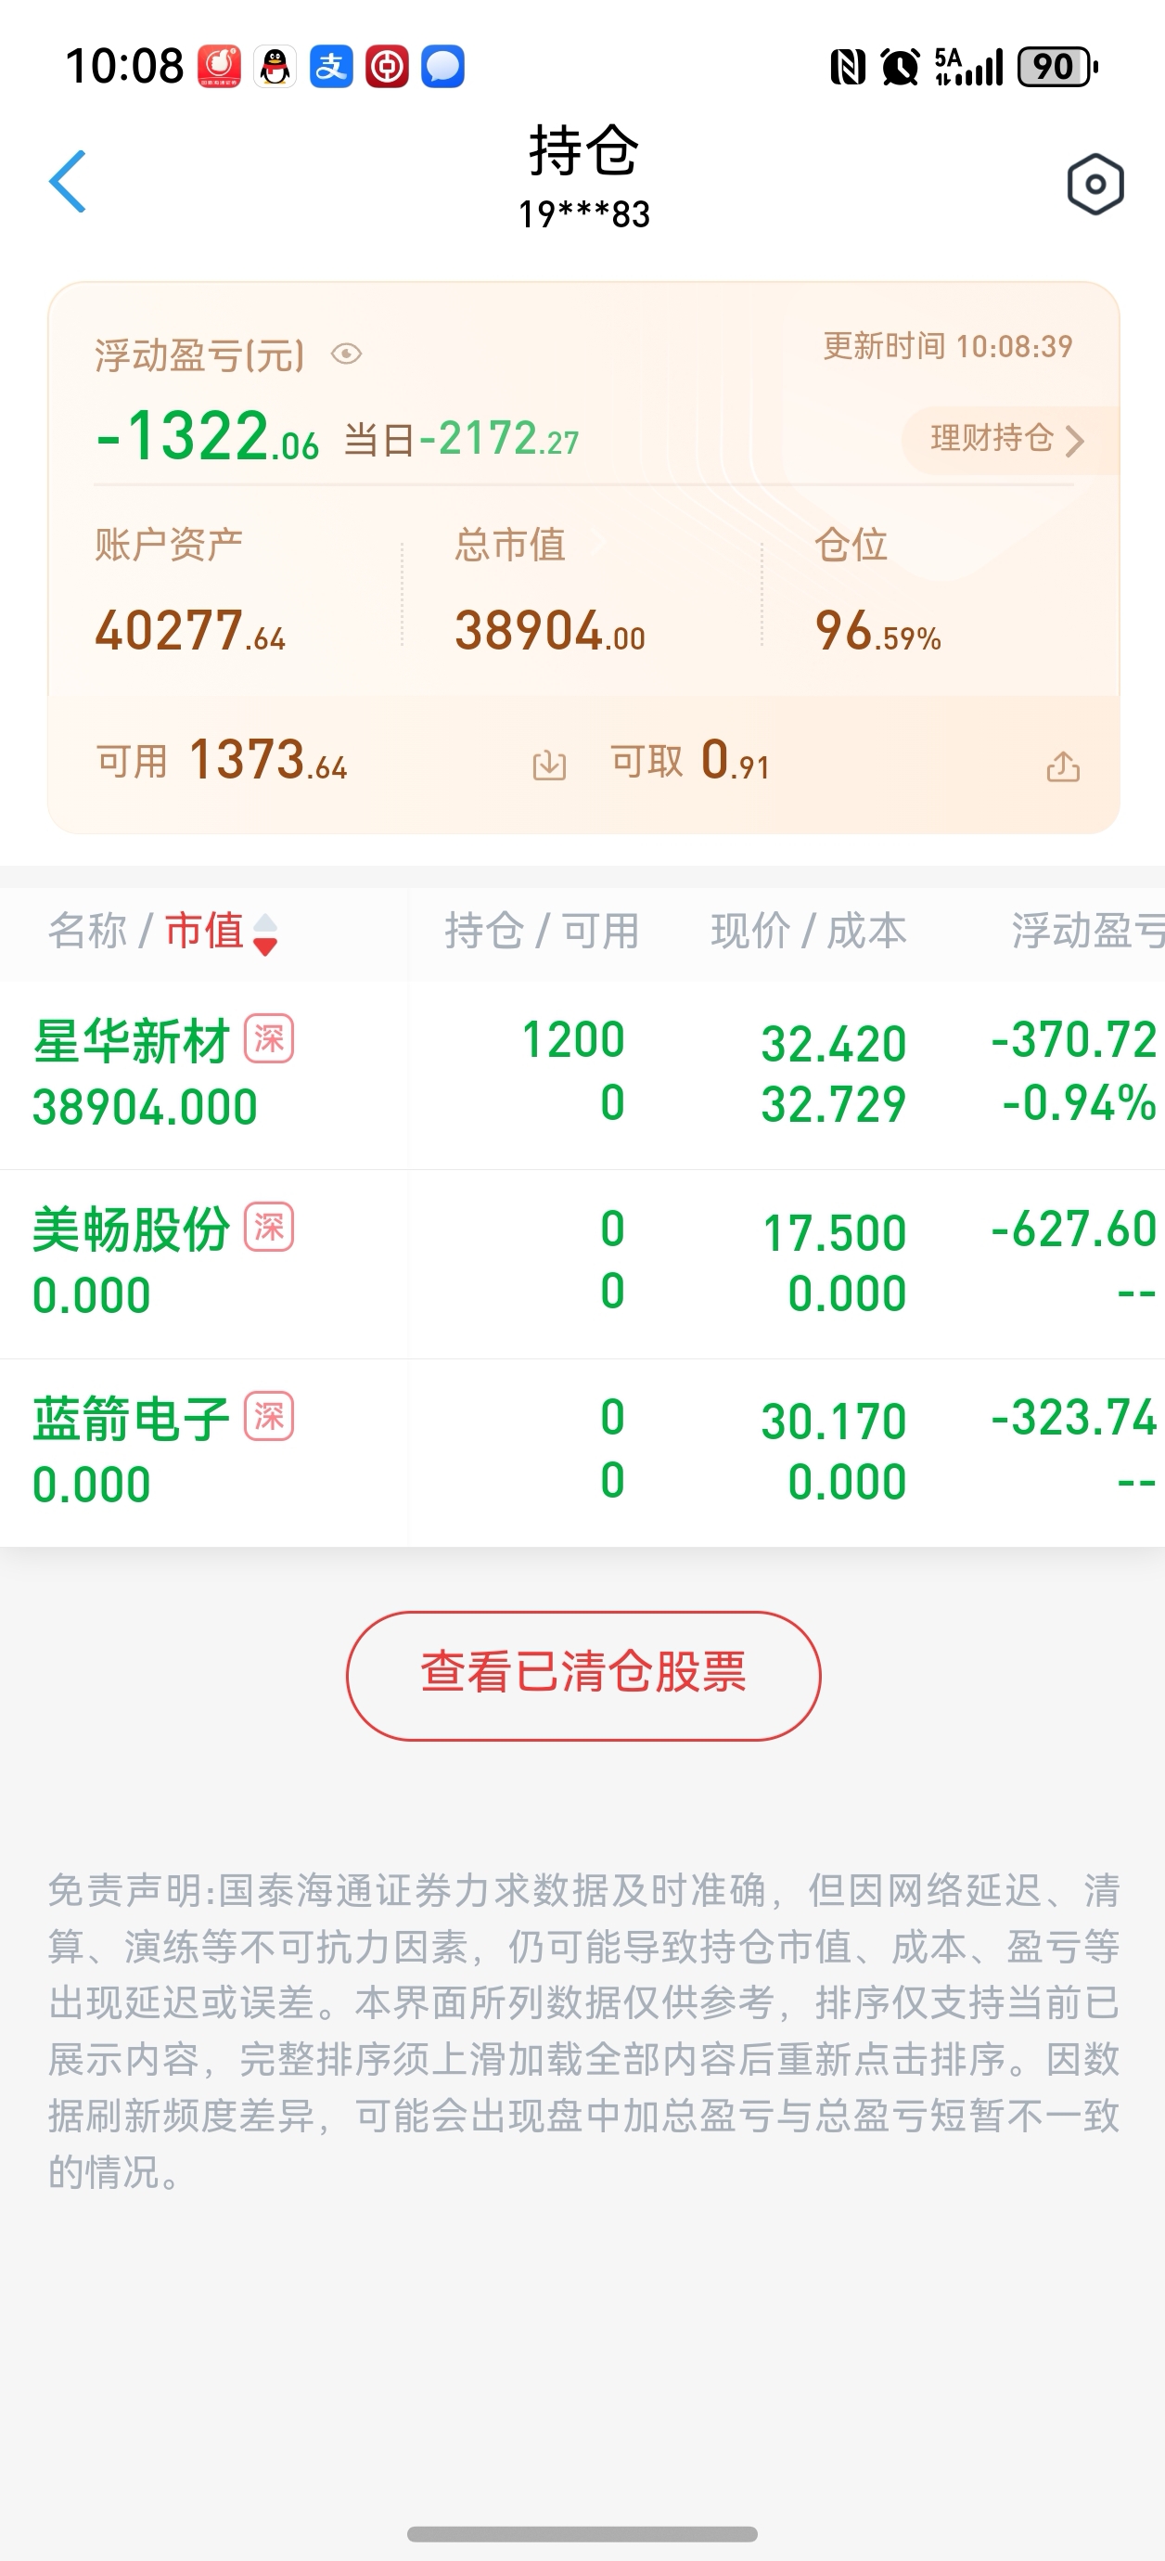Select the 现价 / 成本 column header
Screen dimensions: 1165x2561
tap(808, 932)
